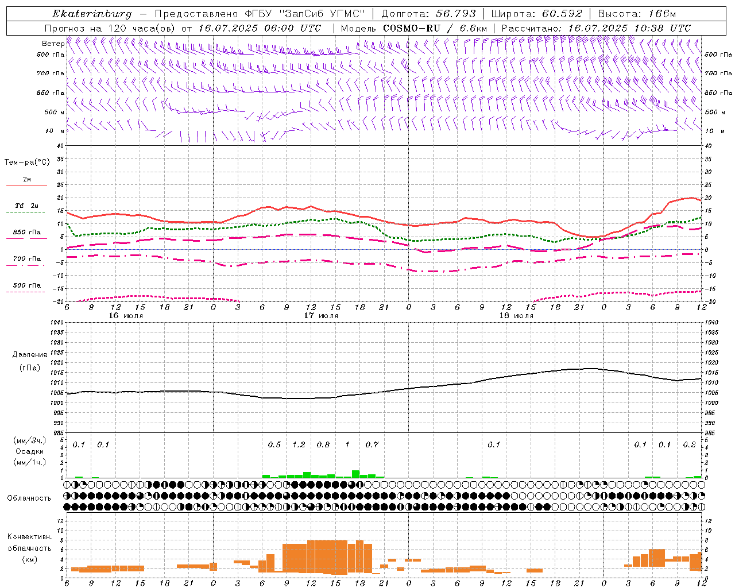Click the 'Долгота: 56.793' field

pos(428,14)
